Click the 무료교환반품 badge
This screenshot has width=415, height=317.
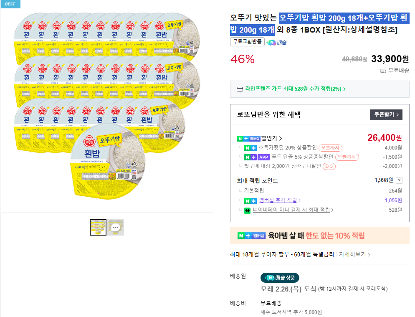246,42
